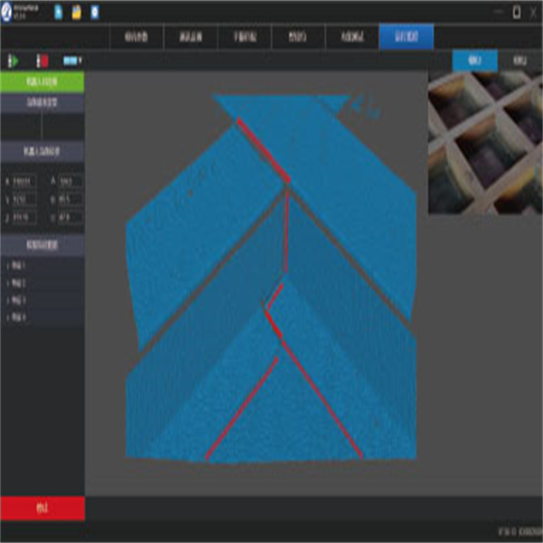Screen dimensions: 543x543
Task: Click the red stop icon in the toolbar
Action: click(x=42, y=61)
